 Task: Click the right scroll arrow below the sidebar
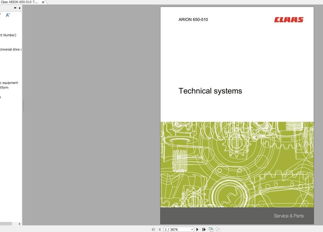19,224
